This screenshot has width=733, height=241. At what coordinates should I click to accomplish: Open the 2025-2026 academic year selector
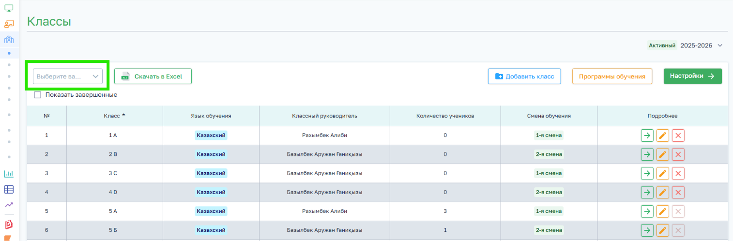[x=701, y=45]
